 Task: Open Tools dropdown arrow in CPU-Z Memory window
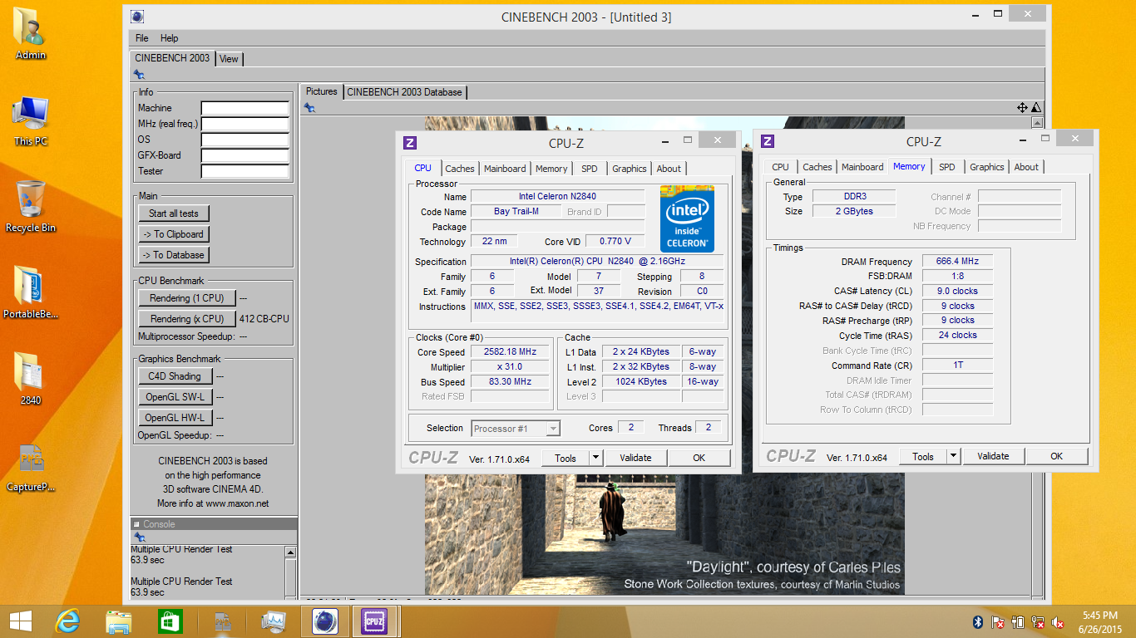[x=953, y=456]
